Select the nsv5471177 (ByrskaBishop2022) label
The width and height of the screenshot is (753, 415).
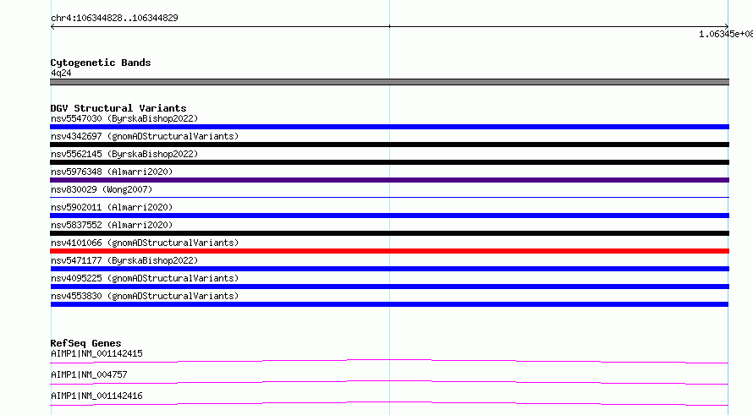point(124,260)
